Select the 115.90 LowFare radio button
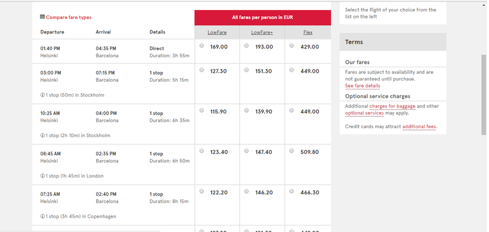Image resolution: width=489 pixels, height=232 pixels. point(202,110)
